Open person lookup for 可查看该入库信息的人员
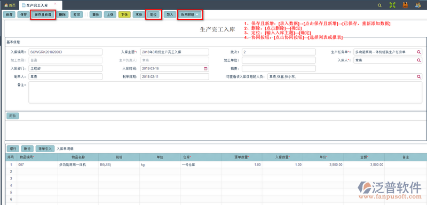 pyautogui.click(x=419, y=77)
